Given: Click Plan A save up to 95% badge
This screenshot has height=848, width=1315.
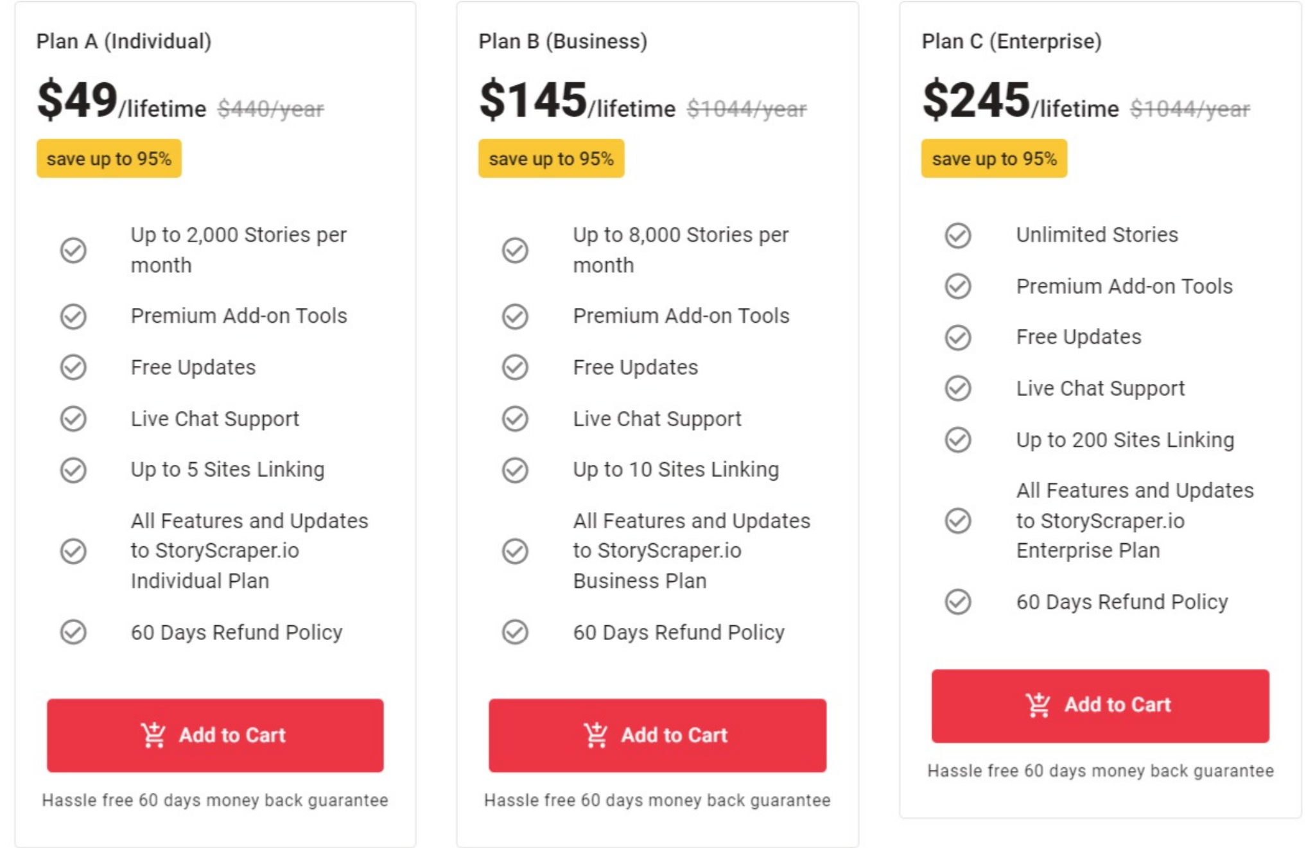Looking at the screenshot, I should 109,159.
